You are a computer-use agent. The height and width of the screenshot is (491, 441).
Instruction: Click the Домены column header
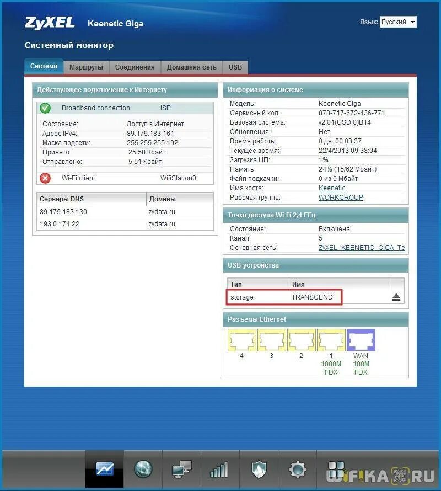tap(180, 199)
